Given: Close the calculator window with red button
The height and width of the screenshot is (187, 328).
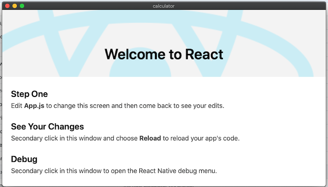Looking at the screenshot, I should (x=7, y=6).
